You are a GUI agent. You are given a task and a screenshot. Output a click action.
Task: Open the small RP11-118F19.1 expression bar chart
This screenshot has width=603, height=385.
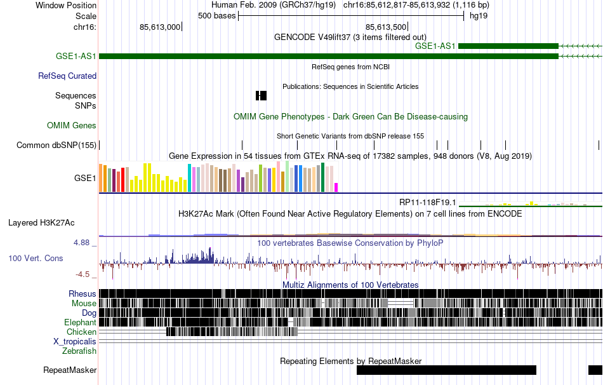coord(530,203)
